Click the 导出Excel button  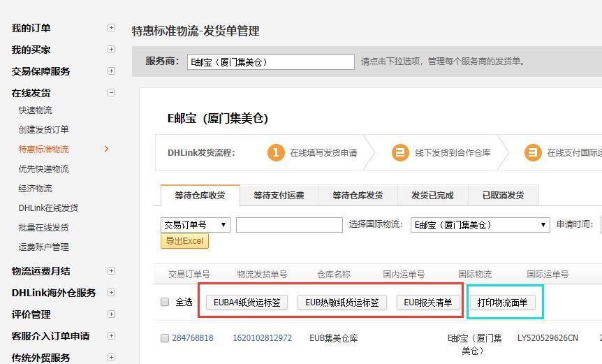pos(184,241)
